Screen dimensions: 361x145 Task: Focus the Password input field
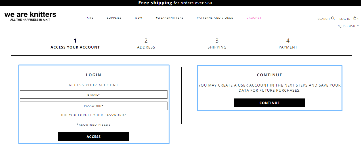[x=94, y=106]
